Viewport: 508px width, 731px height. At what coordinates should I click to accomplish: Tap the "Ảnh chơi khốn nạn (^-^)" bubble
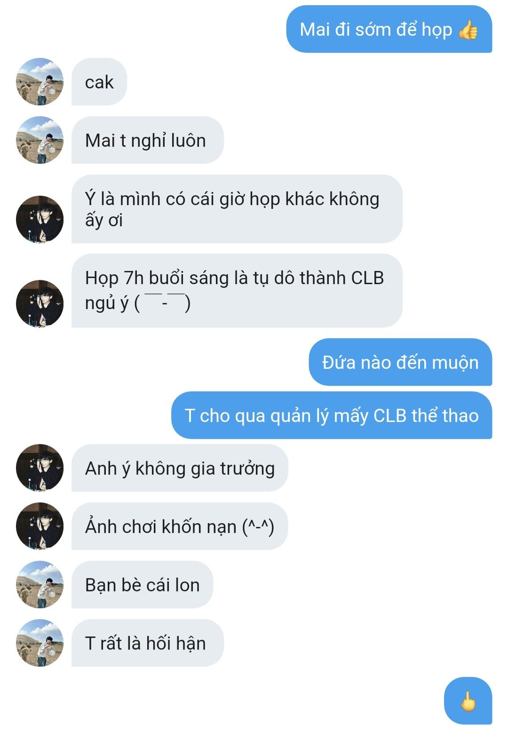tap(180, 526)
